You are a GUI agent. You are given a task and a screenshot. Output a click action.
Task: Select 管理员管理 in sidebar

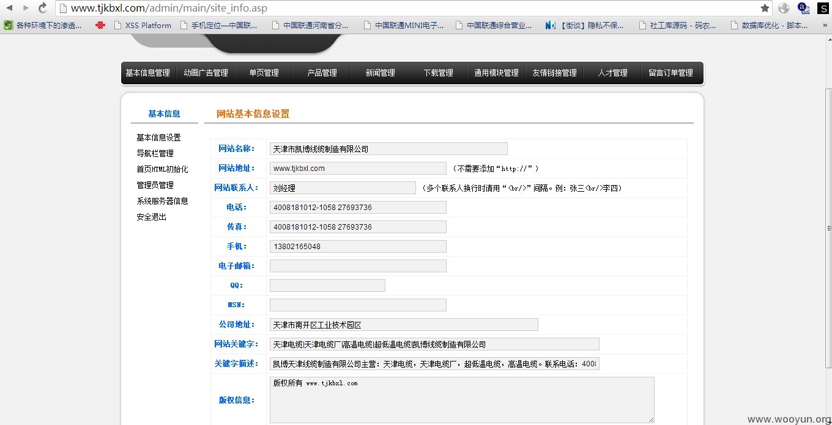tap(155, 185)
